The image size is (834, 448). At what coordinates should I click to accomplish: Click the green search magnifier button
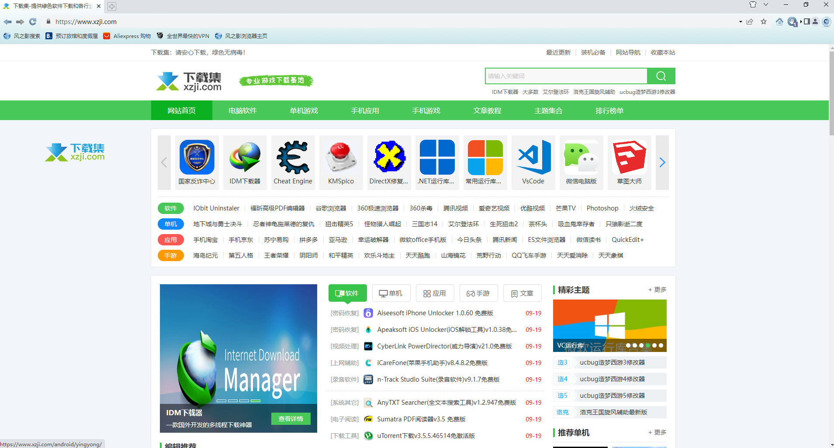coord(661,76)
